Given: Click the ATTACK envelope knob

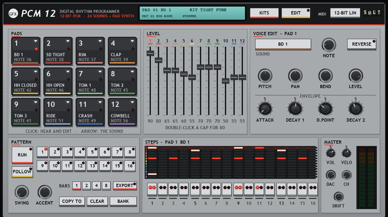Looking at the screenshot, I should [265, 108].
